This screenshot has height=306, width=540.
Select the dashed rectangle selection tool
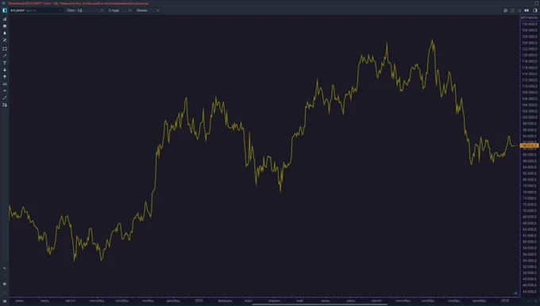5,49
